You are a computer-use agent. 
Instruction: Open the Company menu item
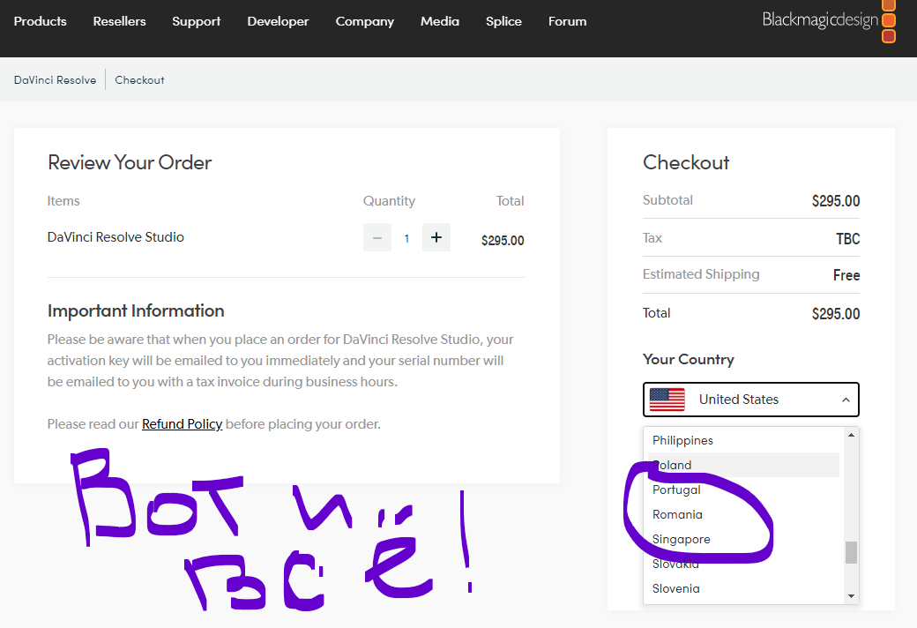(x=365, y=21)
